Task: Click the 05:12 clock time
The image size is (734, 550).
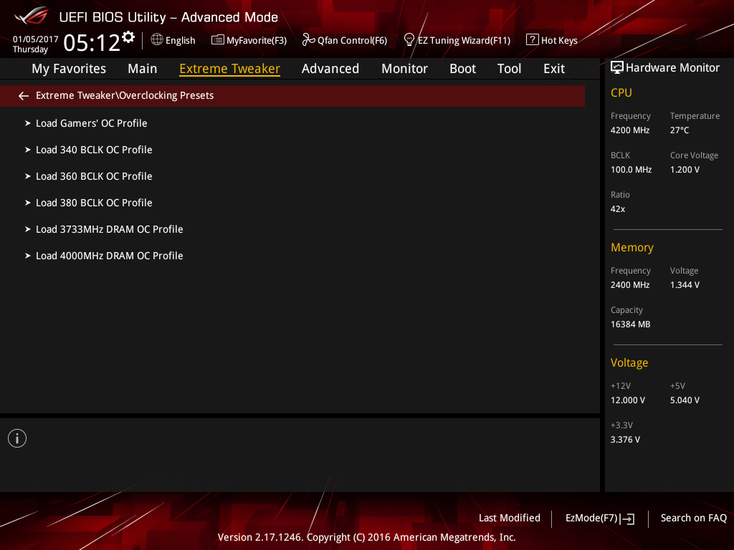Action: [92, 42]
